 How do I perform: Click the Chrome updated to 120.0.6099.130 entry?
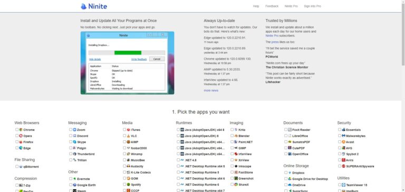click(227, 59)
